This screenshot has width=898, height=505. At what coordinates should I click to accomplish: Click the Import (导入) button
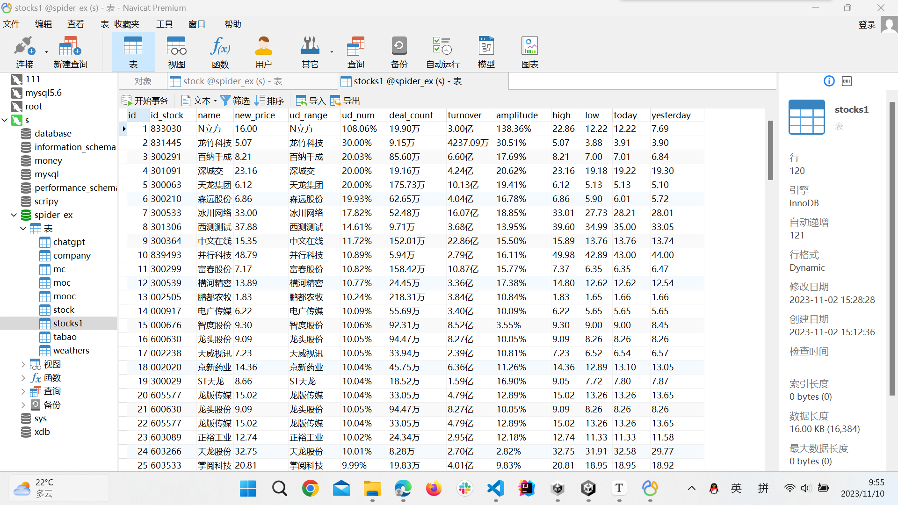point(311,101)
